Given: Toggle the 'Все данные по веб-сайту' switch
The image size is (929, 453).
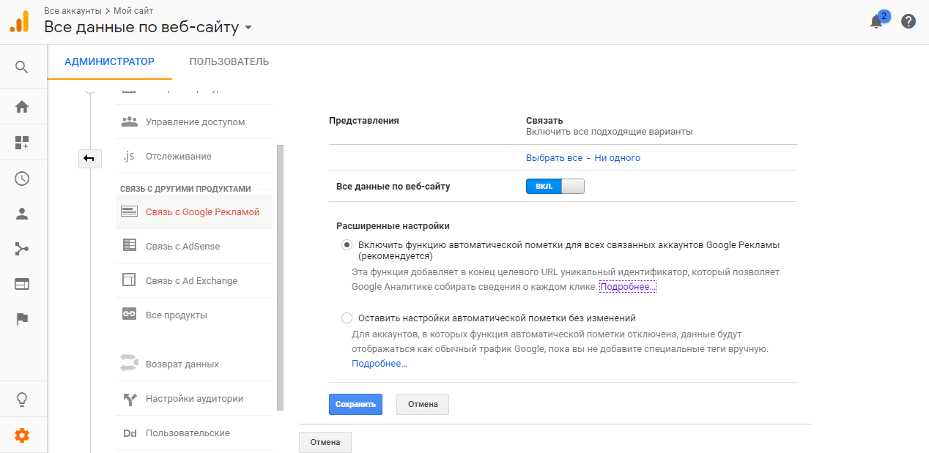Looking at the screenshot, I should click(555, 187).
